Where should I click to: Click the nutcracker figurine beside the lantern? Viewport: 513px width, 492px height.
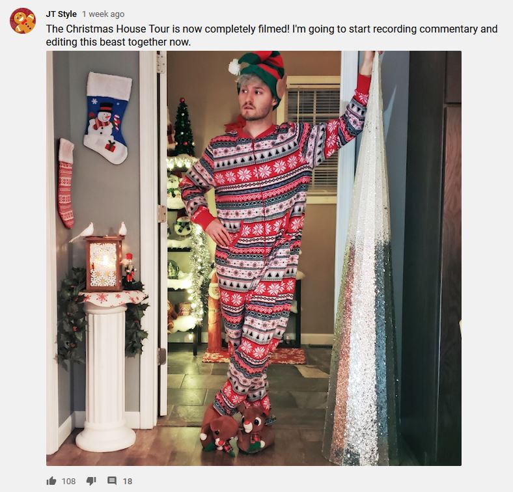(x=129, y=267)
